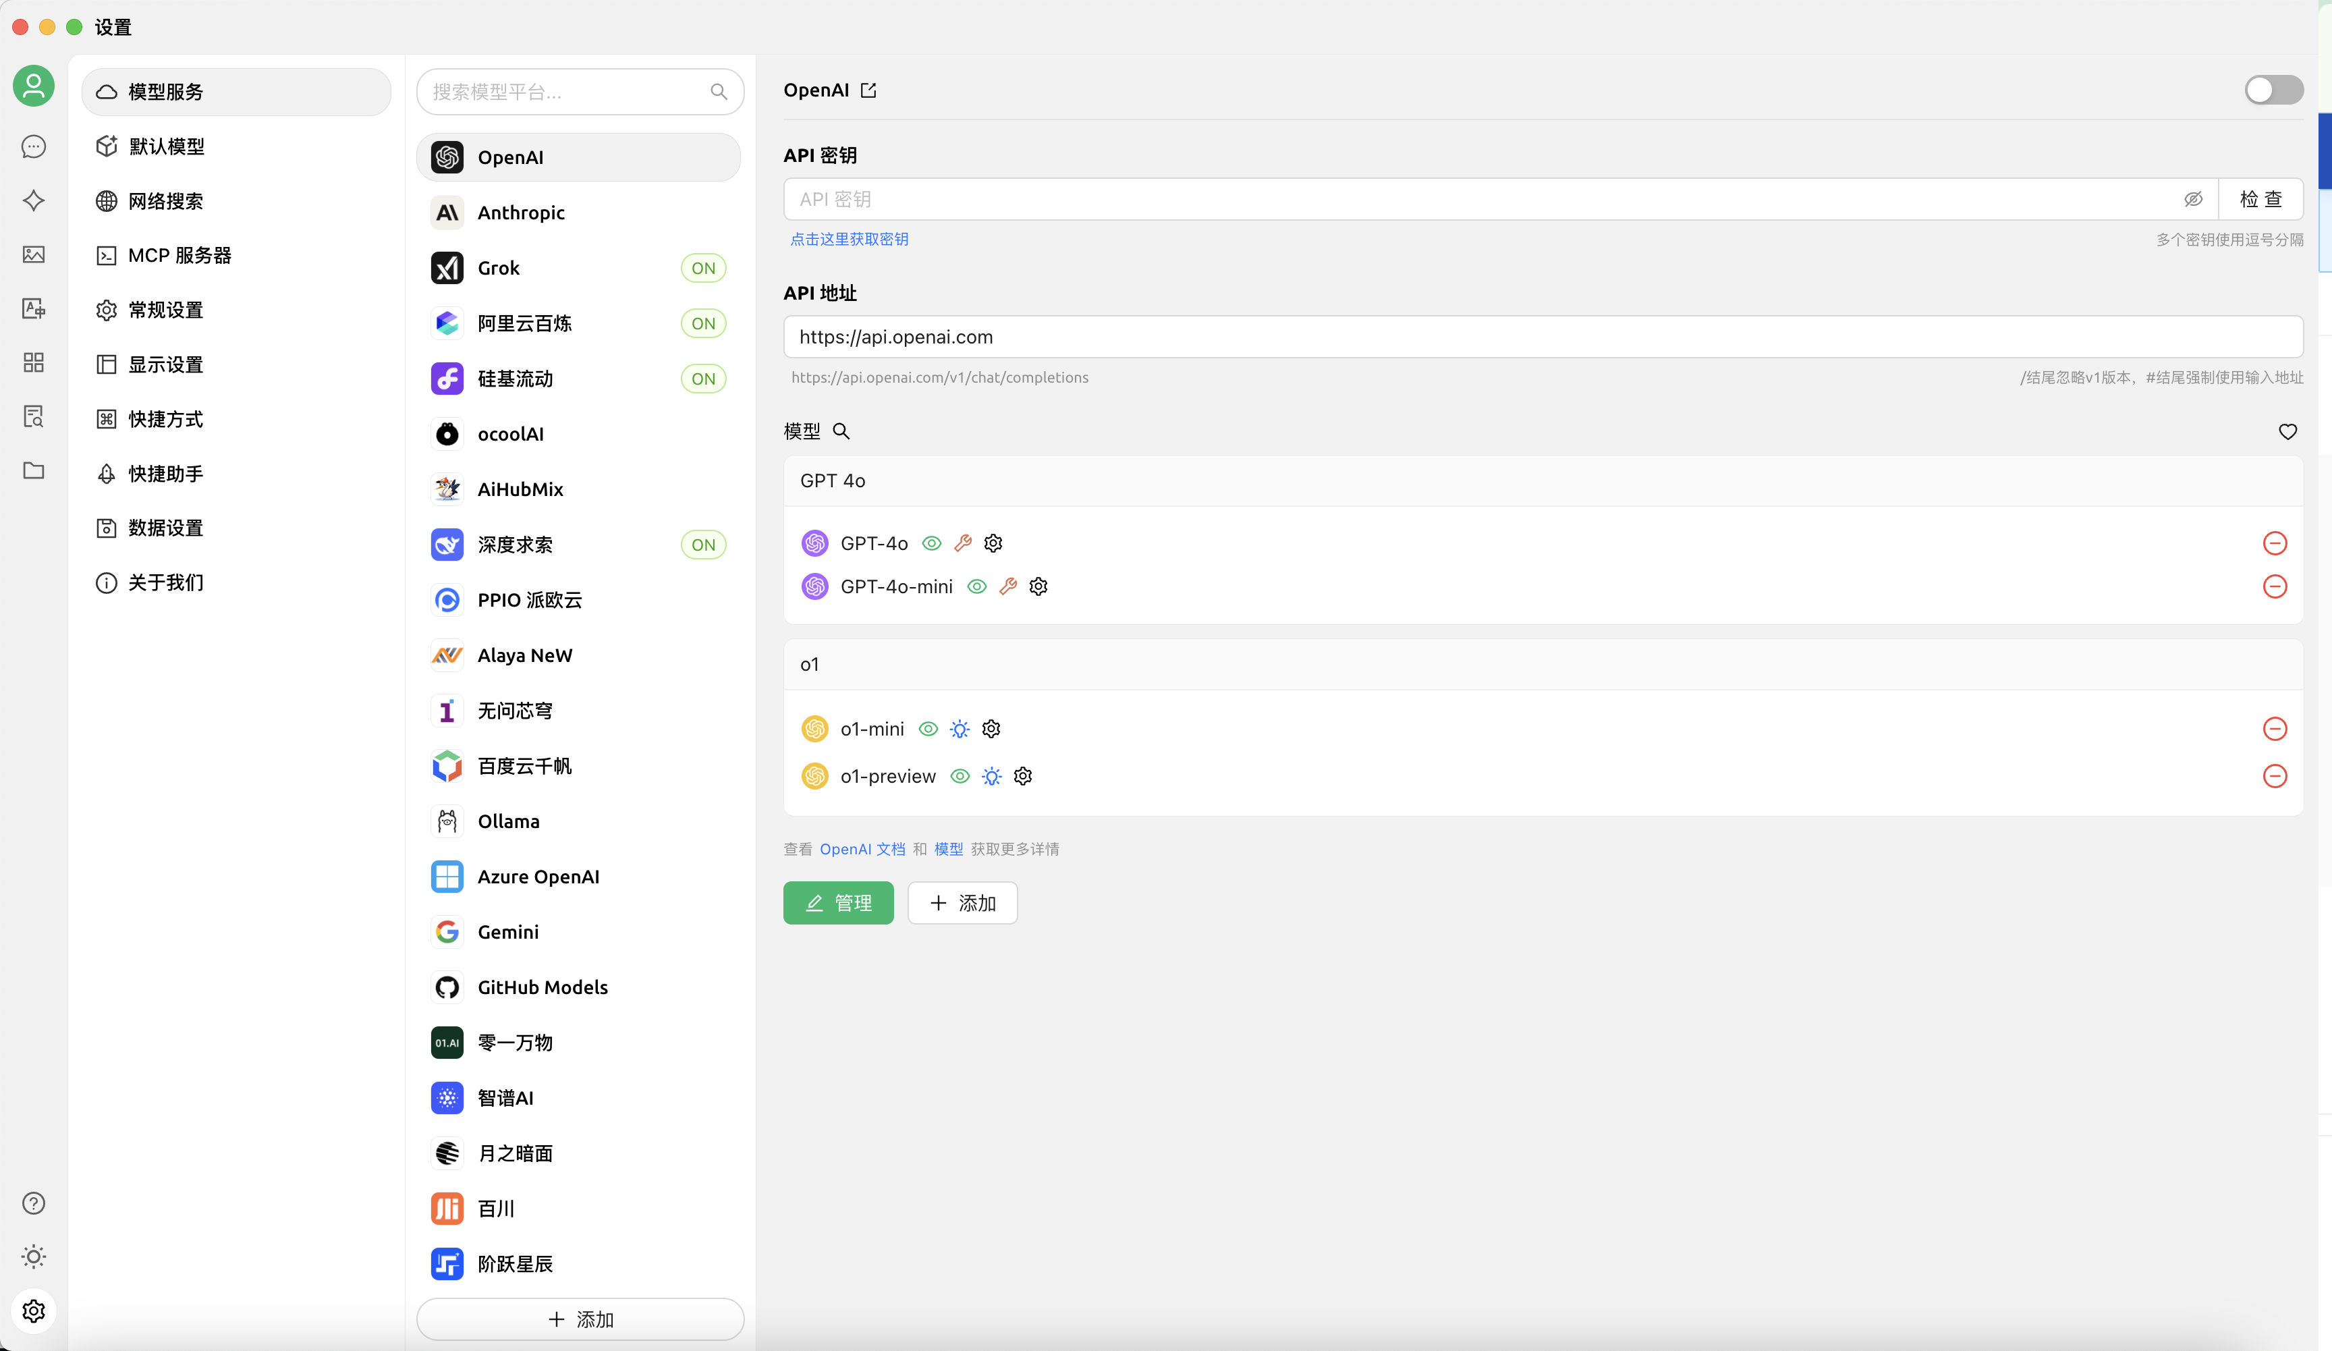
Task: Open the translate sidebar icon
Action: point(33,308)
